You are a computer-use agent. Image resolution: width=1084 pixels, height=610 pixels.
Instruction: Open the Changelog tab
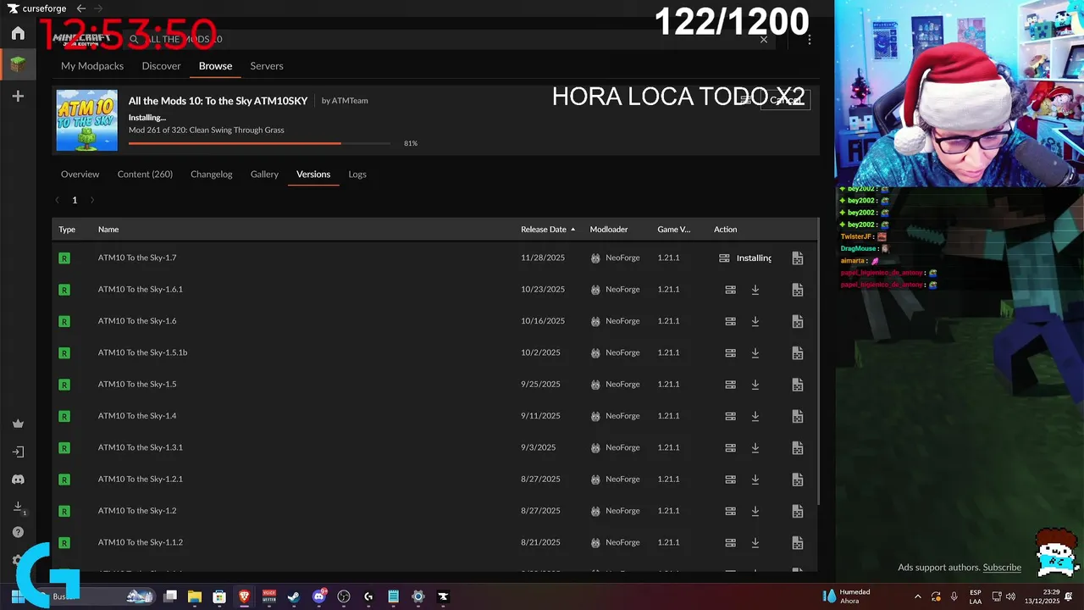[211, 175]
